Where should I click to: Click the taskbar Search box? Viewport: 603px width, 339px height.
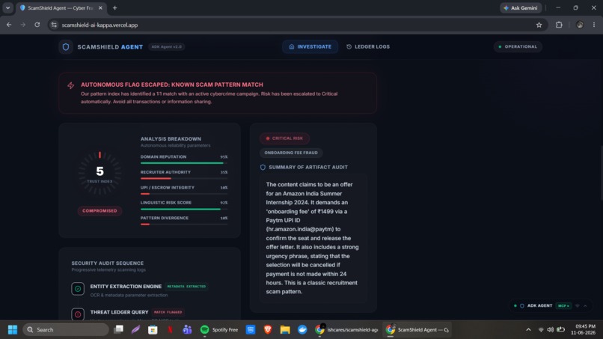(66, 330)
